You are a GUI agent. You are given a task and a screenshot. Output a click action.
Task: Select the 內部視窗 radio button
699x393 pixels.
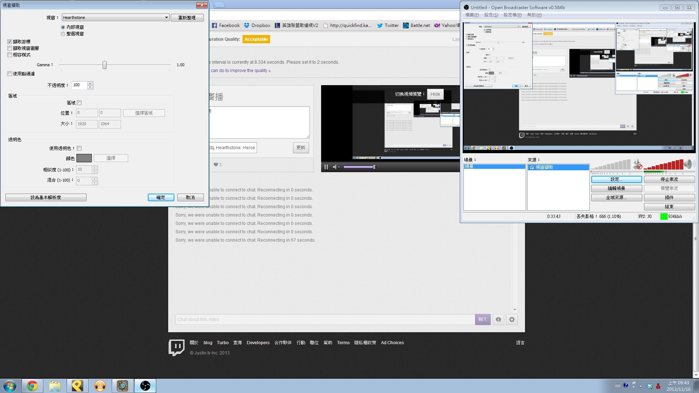[x=63, y=27]
